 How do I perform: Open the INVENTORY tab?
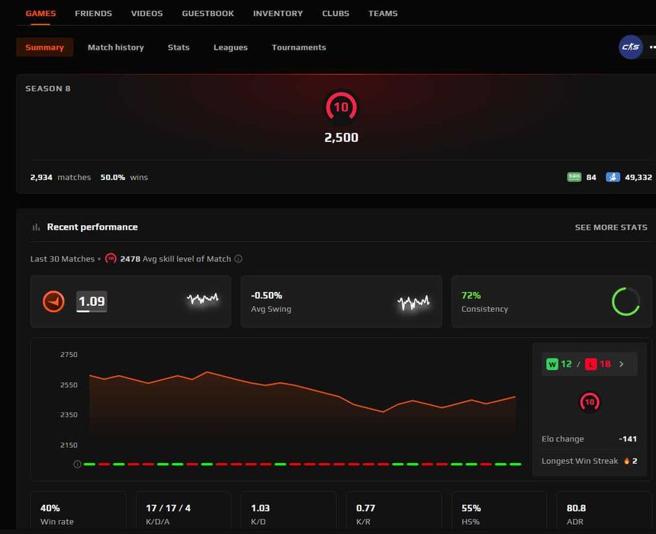pos(278,14)
